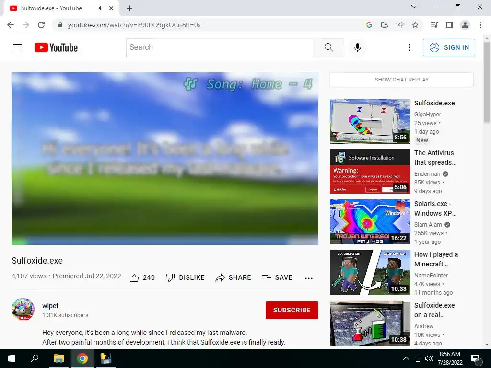Click the YouTube logo

(56, 47)
